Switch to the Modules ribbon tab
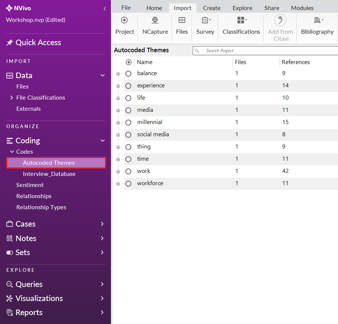Image resolution: width=338 pixels, height=324 pixels. (302, 8)
